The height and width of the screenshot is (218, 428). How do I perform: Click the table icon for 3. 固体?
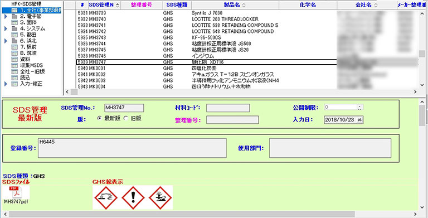tap(14, 22)
